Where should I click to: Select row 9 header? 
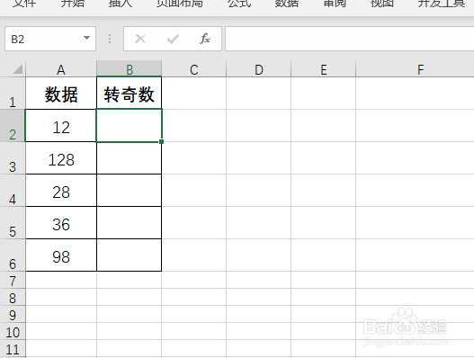[x=13, y=314]
